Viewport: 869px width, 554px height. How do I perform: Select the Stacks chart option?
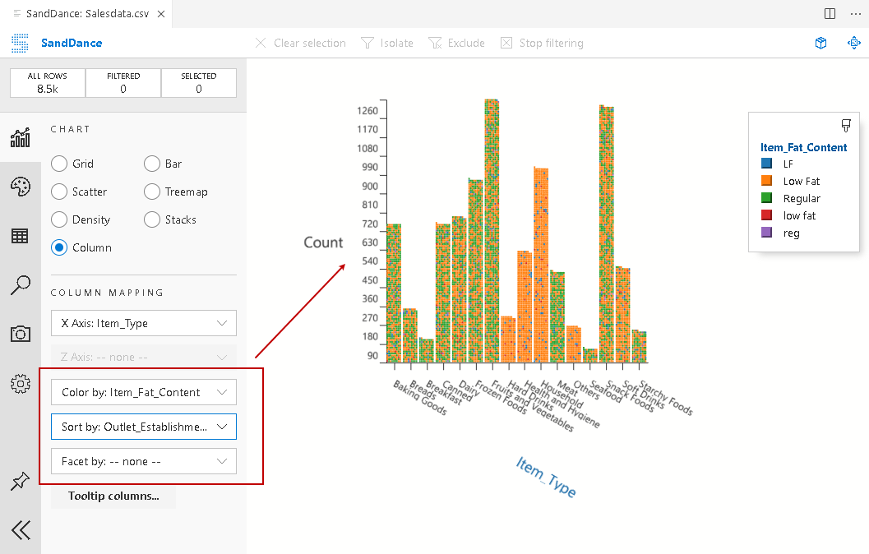point(170,219)
